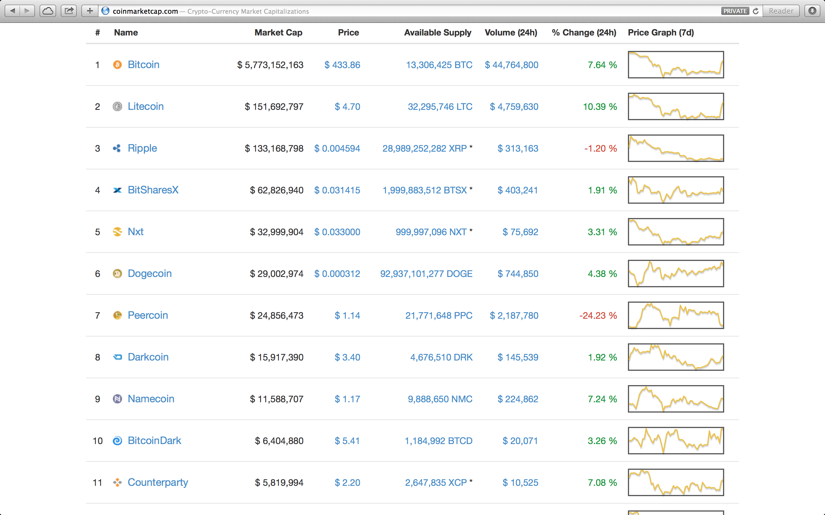Open Bitcoin 7d price graph

point(676,65)
